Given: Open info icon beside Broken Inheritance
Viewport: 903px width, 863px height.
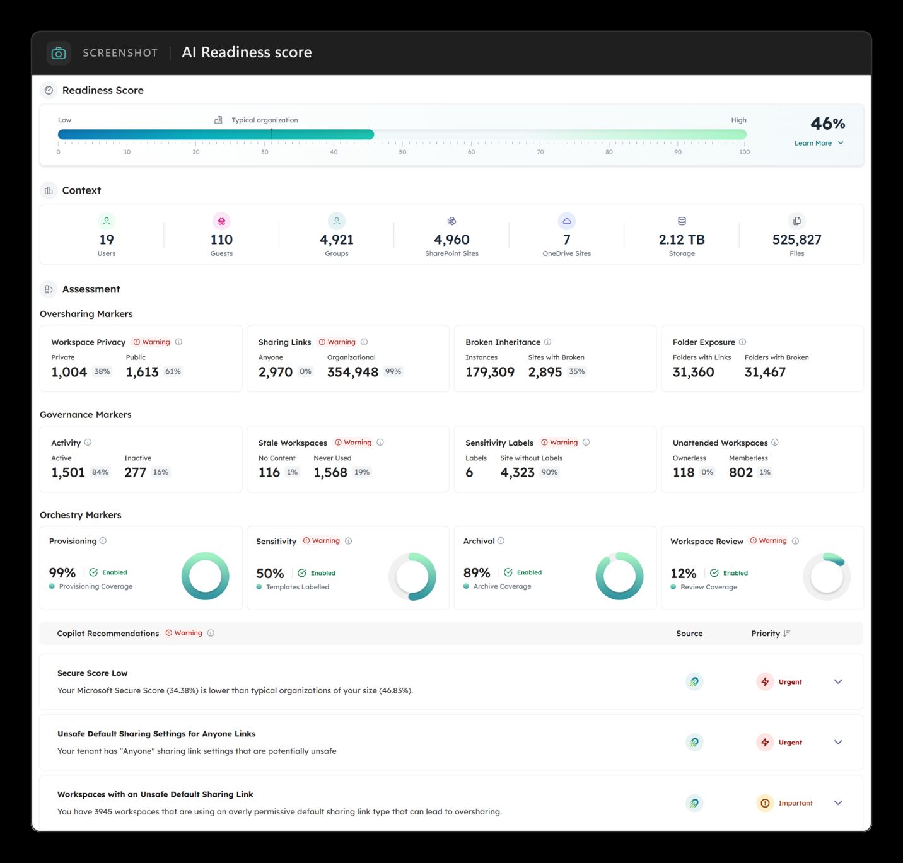Looking at the screenshot, I should [547, 342].
